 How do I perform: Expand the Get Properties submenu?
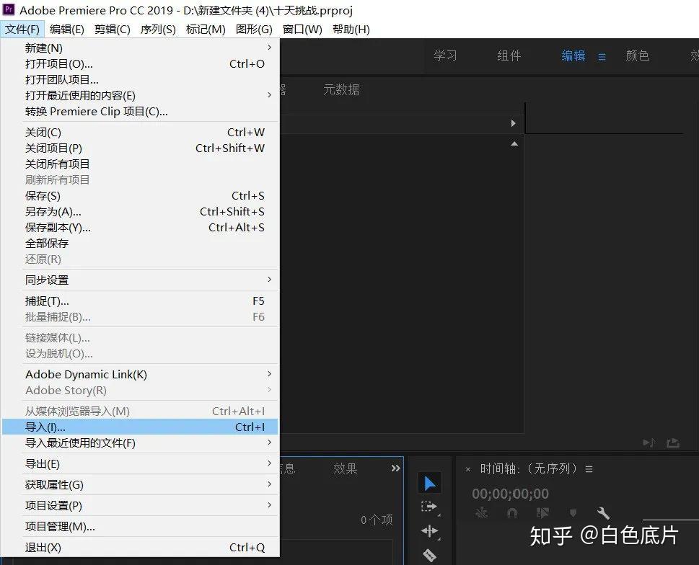point(140,484)
